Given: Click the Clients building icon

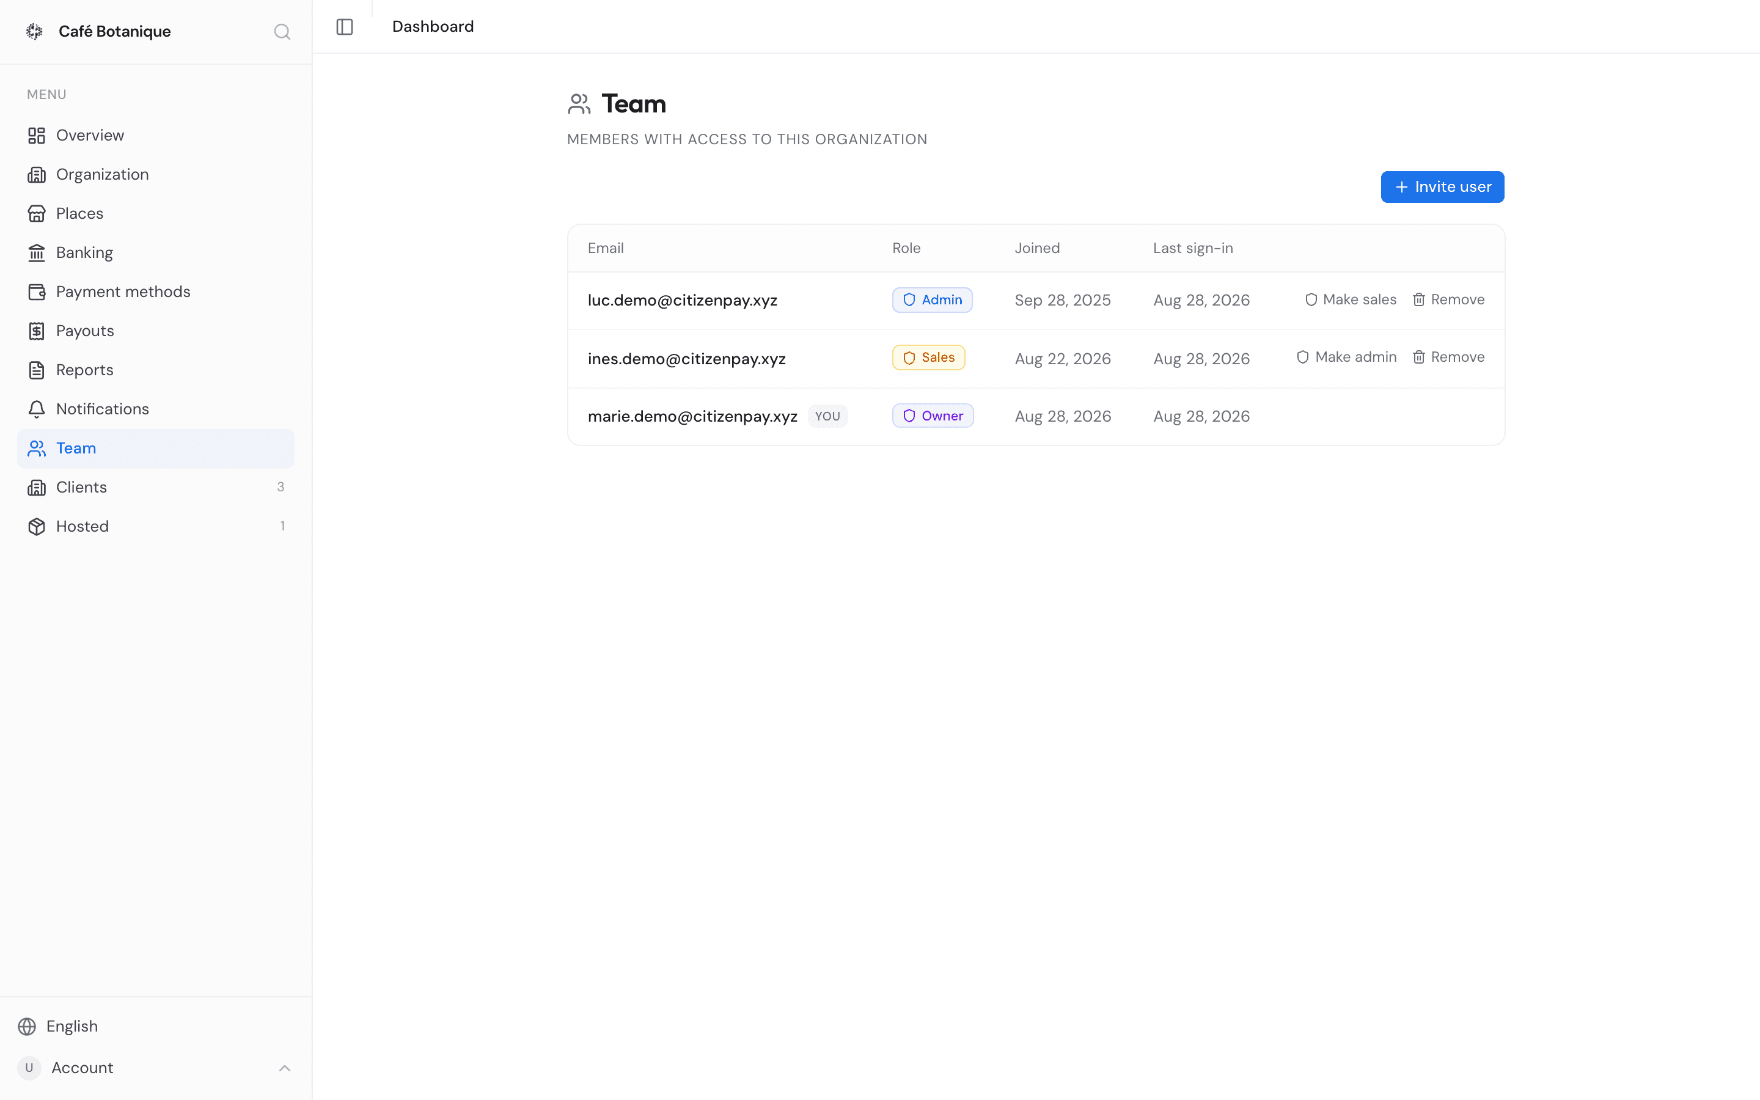Looking at the screenshot, I should tap(37, 488).
